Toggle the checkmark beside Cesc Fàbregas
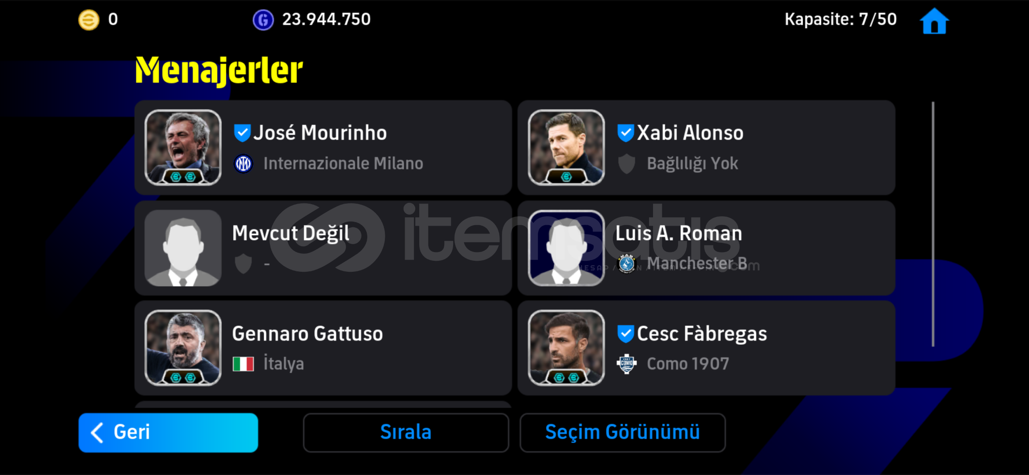 click(625, 334)
